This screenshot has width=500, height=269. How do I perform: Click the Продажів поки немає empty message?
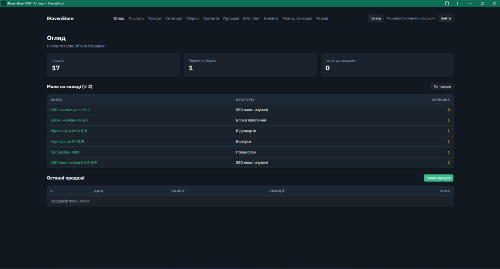70,201
